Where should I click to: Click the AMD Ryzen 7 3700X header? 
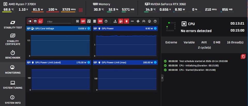[x=20, y=4]
